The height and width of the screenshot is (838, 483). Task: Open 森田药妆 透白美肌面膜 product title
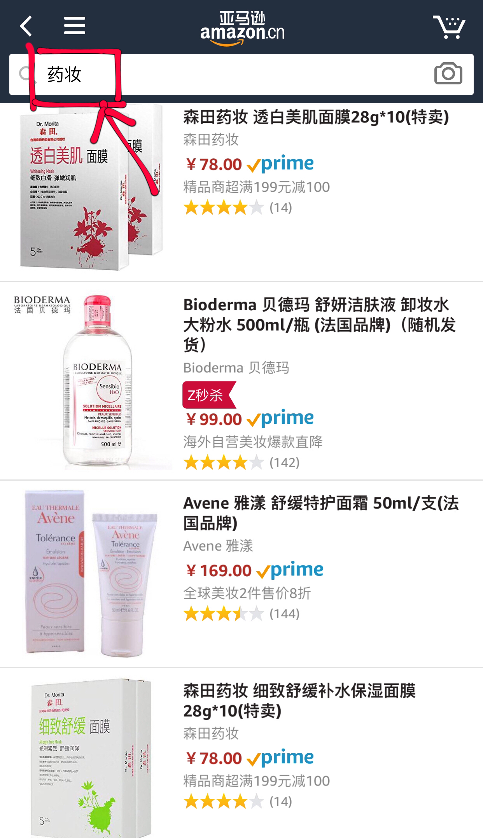coord(316,117)
